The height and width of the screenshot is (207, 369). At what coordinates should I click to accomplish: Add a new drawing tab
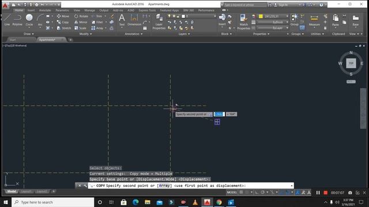[70, 40]
